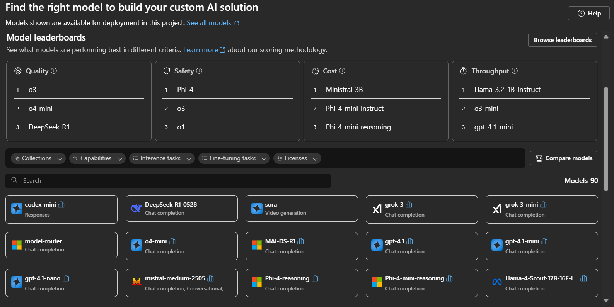This screenshot has width=614, height=307.
Task: Click the xAI logo on grok-3 card
Action: click(x=377, y=209)
